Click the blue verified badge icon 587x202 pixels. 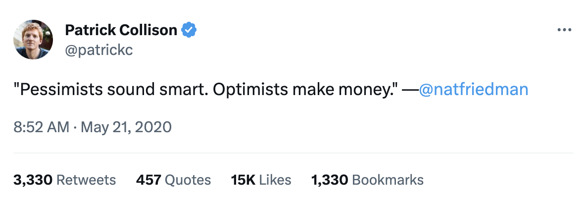(189, 30)
